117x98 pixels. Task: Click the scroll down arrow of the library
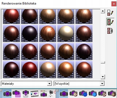[x=103, y=77]
